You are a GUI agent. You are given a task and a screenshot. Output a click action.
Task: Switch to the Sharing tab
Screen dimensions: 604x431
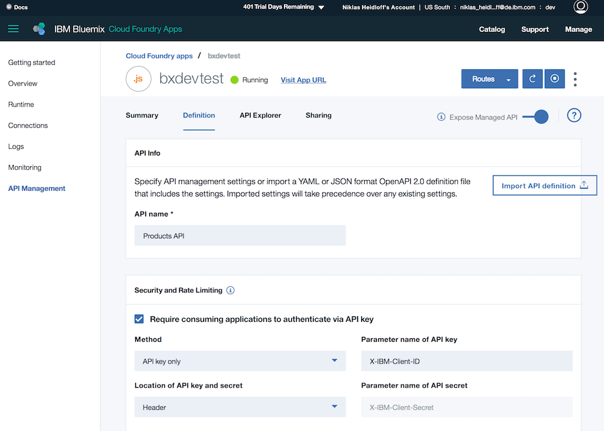[x=318, y=115]
